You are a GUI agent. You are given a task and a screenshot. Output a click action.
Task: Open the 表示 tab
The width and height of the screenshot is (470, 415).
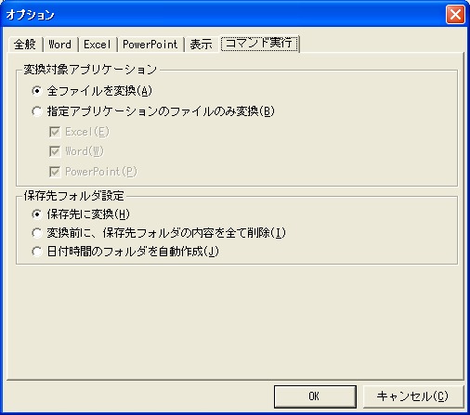pos(202,45)
